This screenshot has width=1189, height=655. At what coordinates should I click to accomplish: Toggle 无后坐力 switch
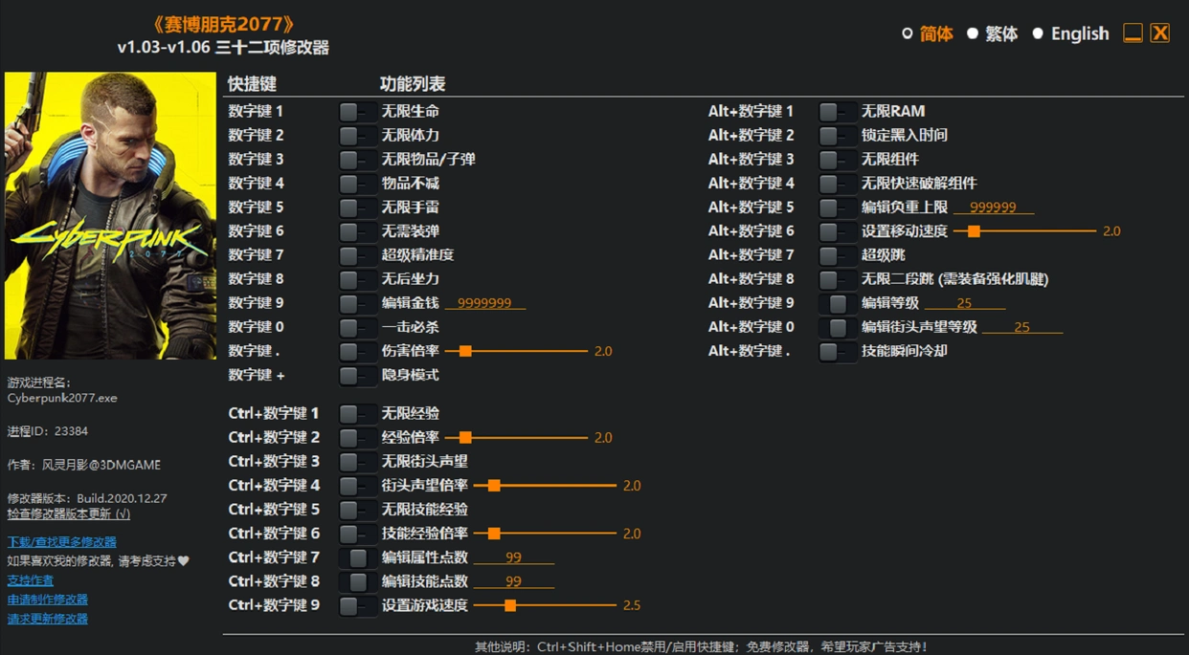pos(357,279)
